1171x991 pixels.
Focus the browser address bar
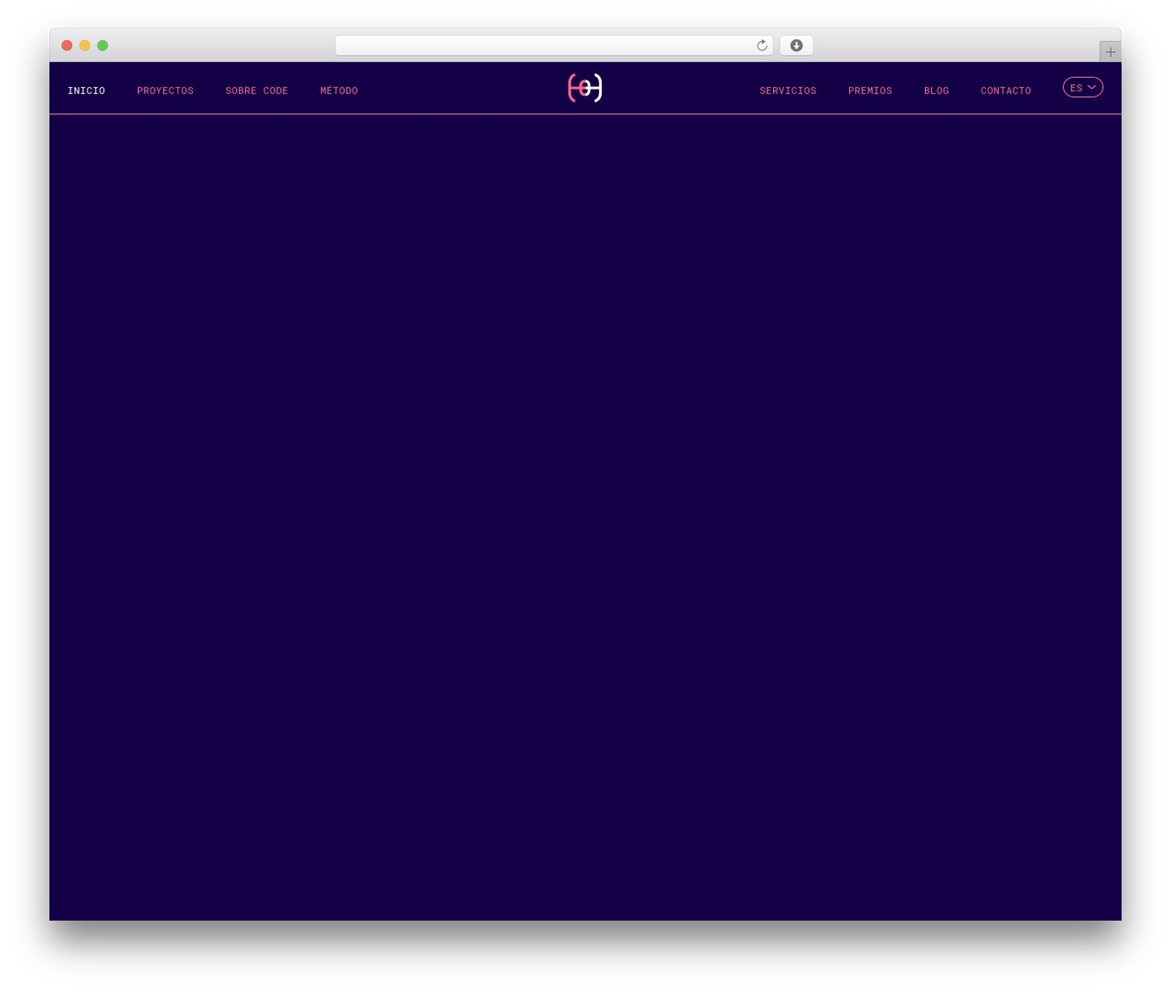click(x=553, y=46)
